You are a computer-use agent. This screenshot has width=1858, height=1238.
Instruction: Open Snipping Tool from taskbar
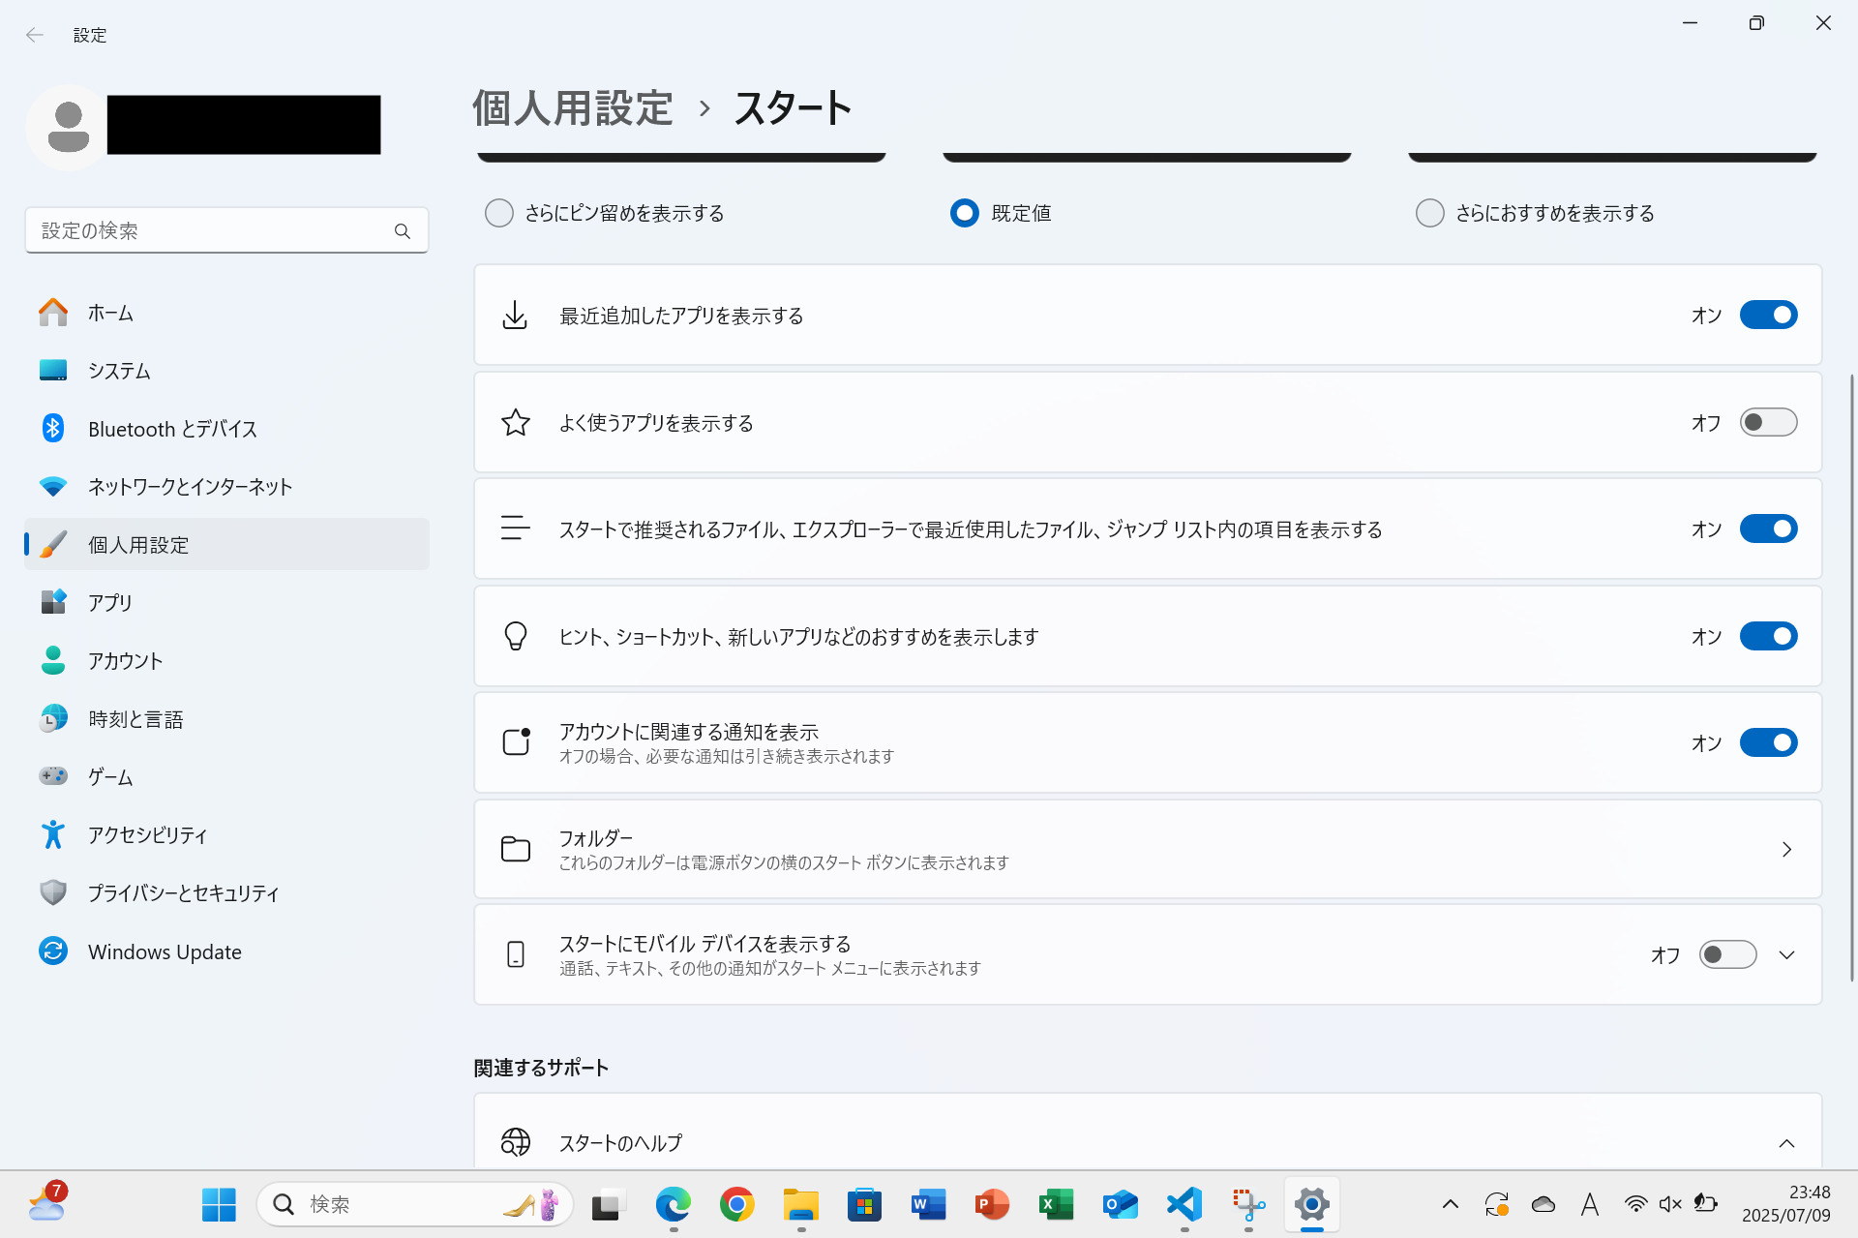point(1248,1205)
